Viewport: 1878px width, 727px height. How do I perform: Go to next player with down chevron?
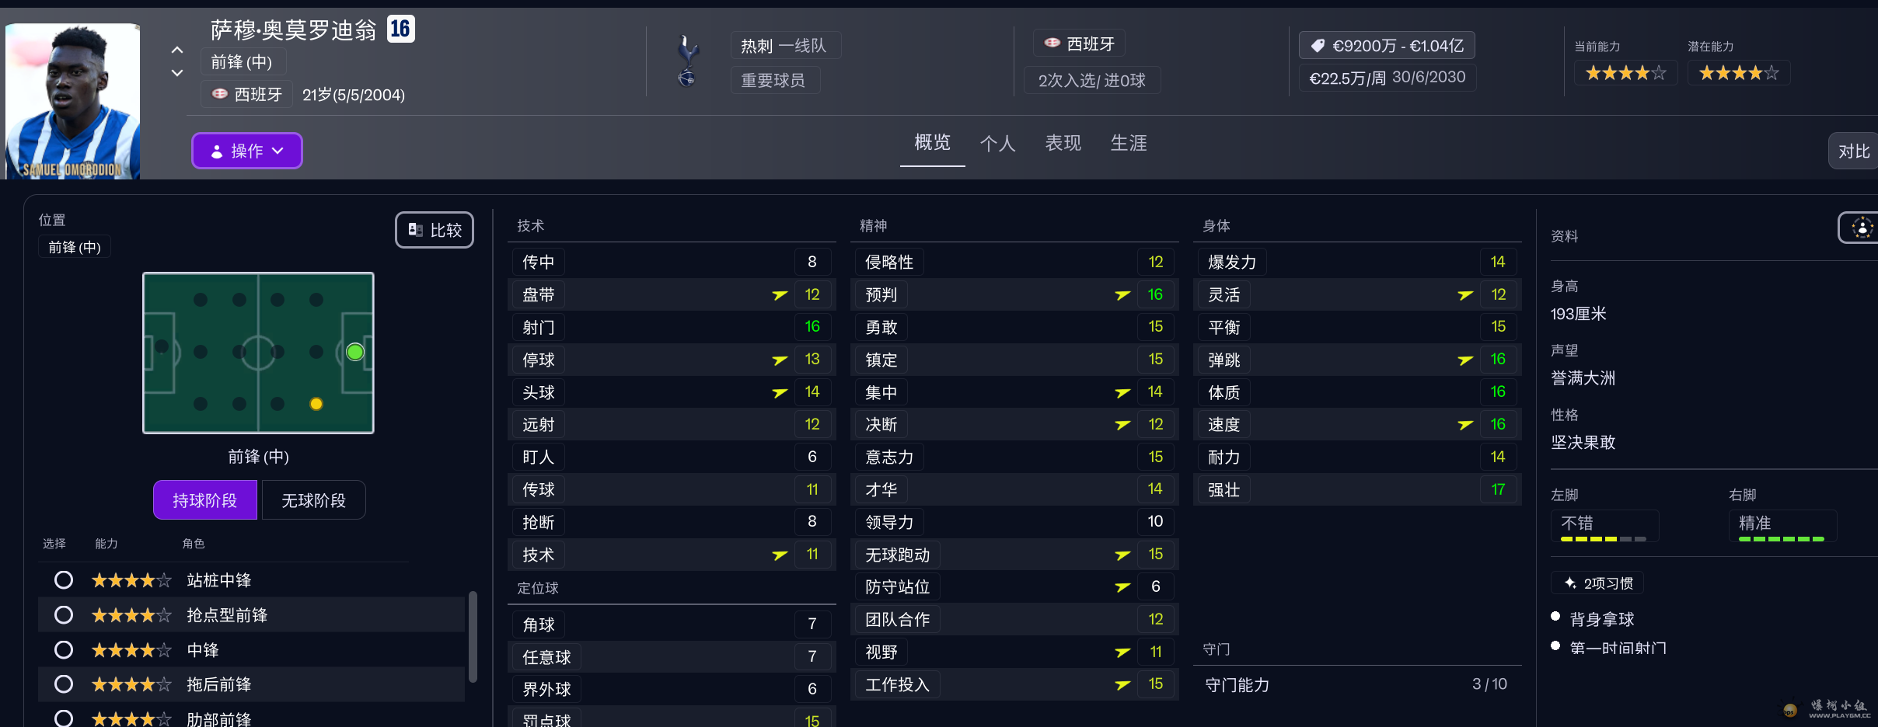(x=177, y=73)
